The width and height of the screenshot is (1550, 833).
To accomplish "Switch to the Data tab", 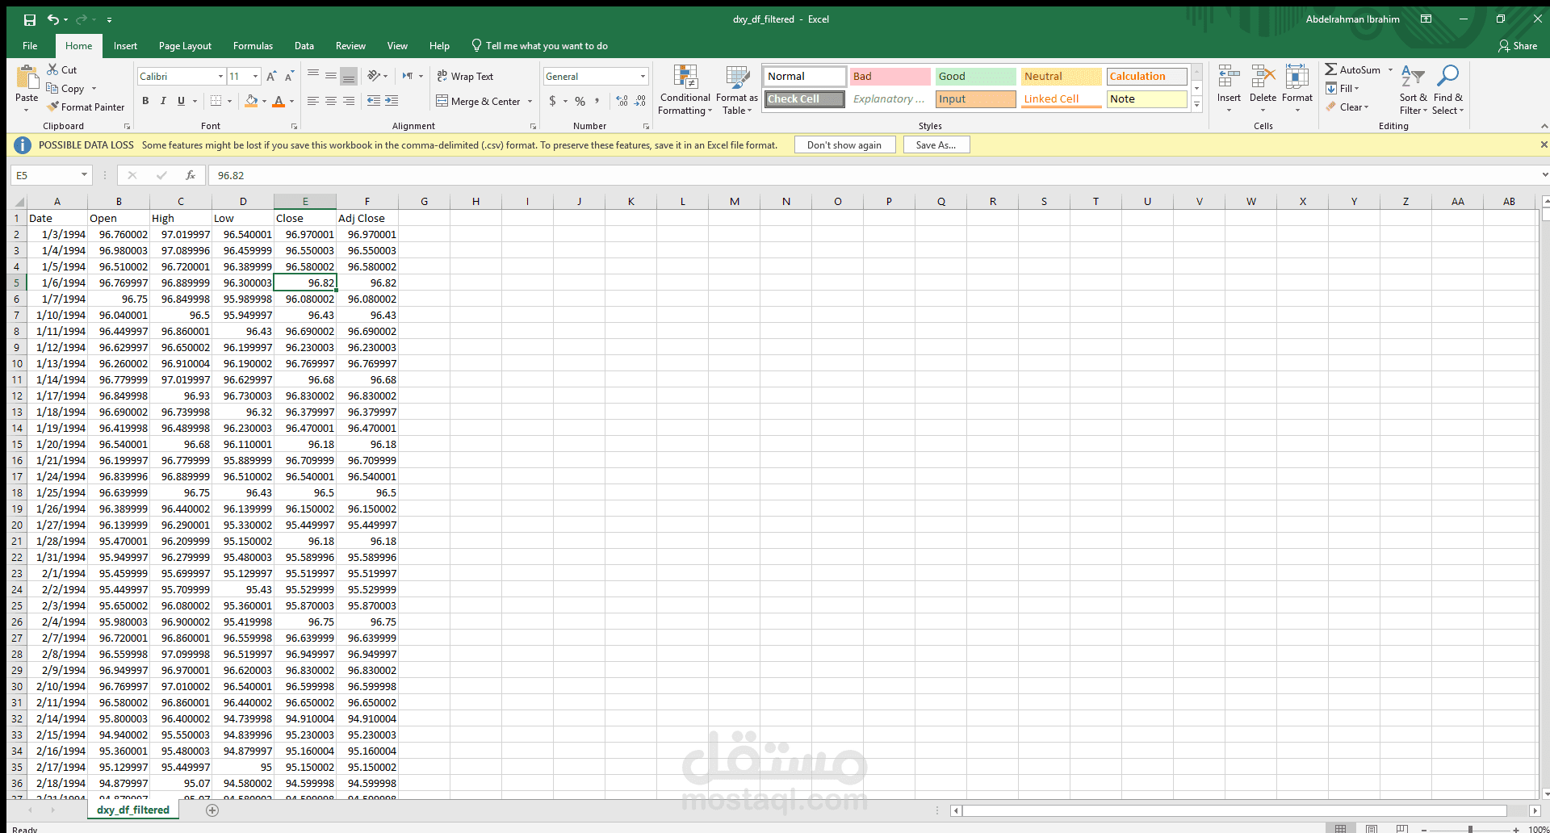I will tap(304, 46).
